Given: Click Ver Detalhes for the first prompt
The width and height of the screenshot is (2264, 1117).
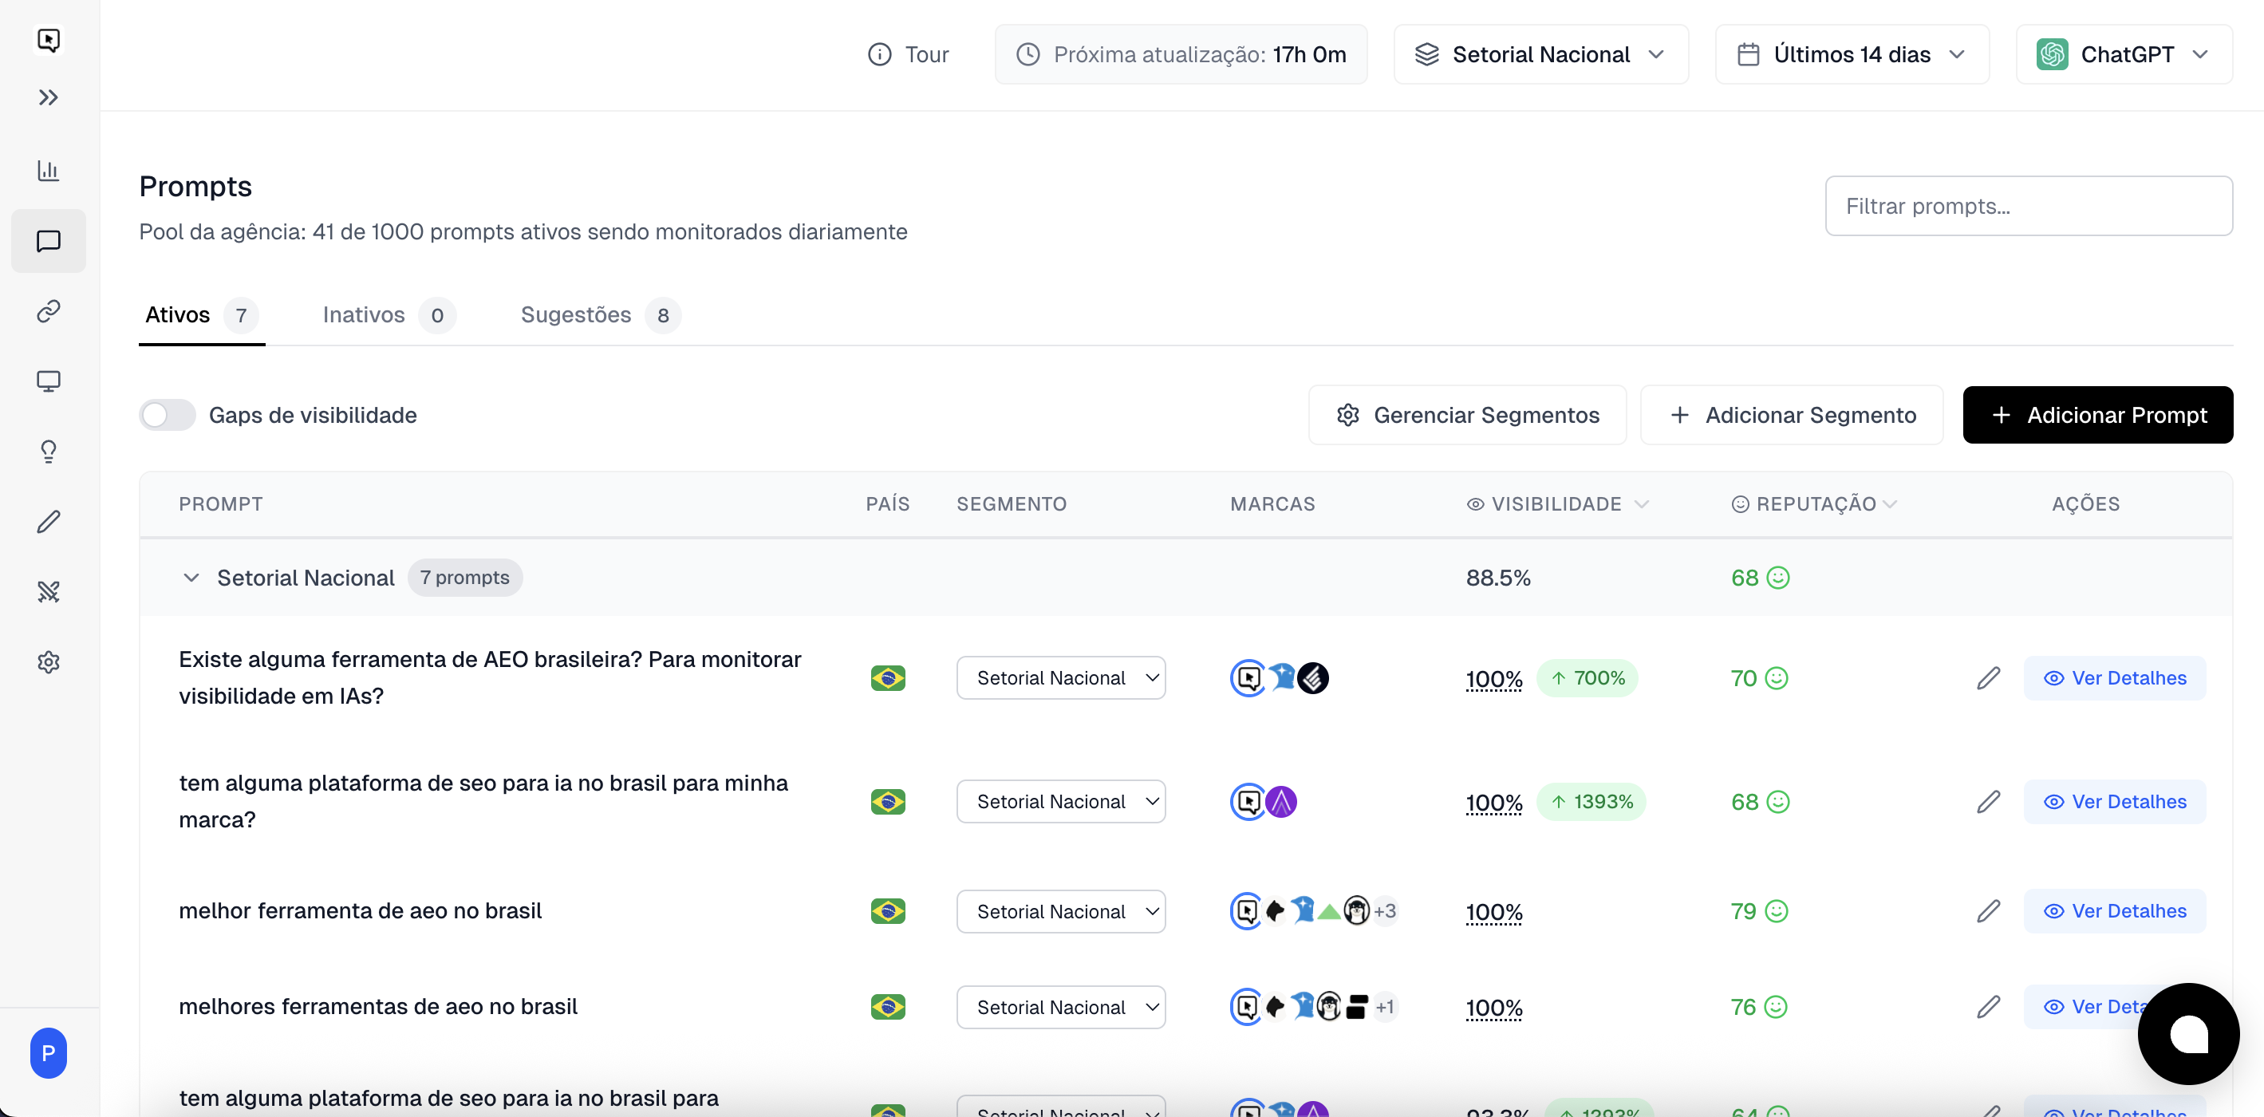Looking at the screenshot, I should point(2114,677).
